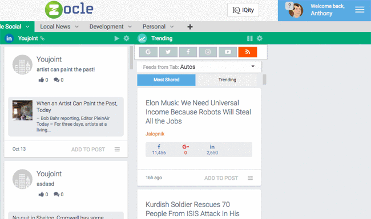The image size is (371, 219).
Task: Open the IQity button
Action: [243, 10]
